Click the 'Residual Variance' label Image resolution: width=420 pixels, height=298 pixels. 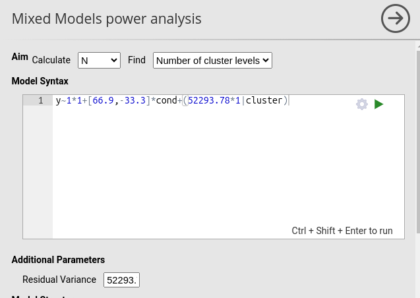coord(59,280)
